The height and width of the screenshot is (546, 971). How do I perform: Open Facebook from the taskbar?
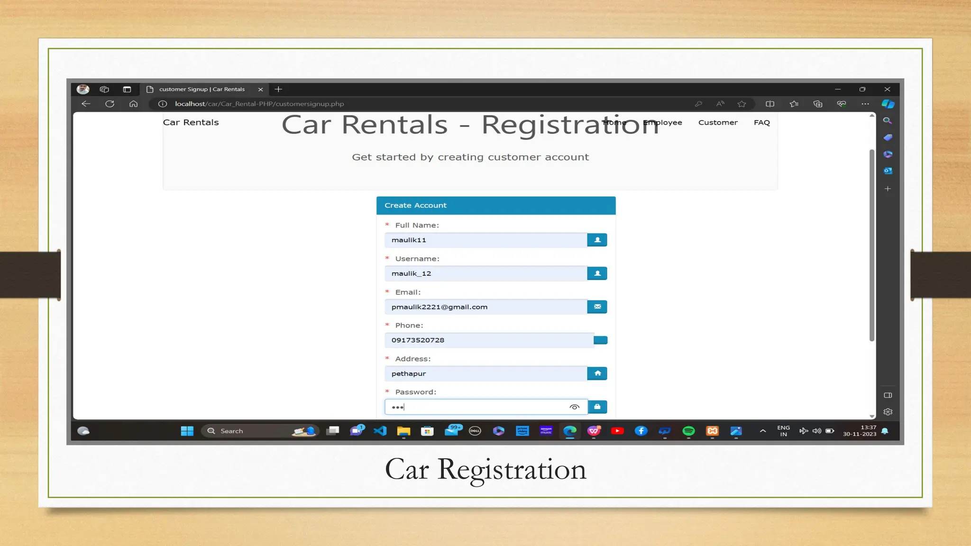[641, 431]
